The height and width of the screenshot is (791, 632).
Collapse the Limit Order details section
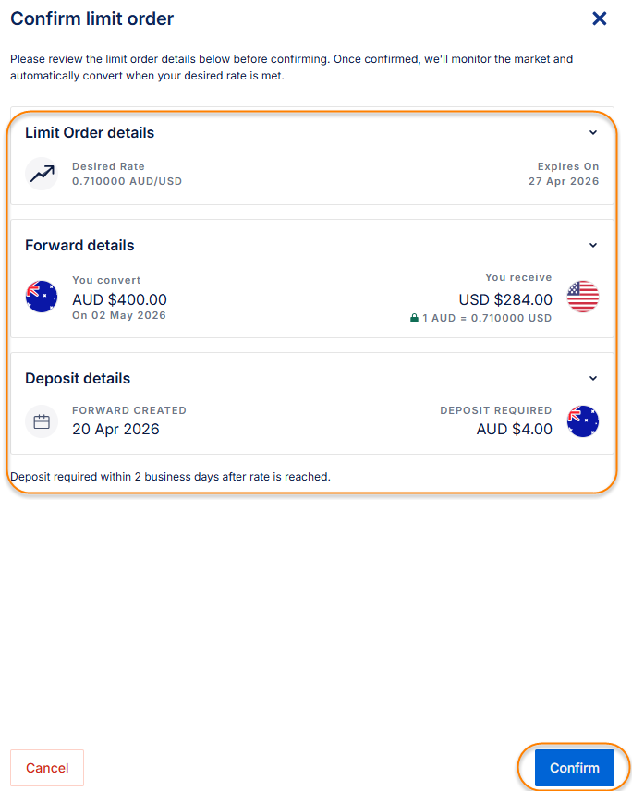point(593,132)
